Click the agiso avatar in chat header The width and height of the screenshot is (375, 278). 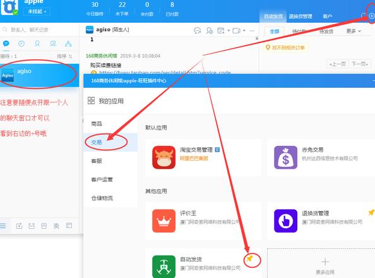point(90,30)
